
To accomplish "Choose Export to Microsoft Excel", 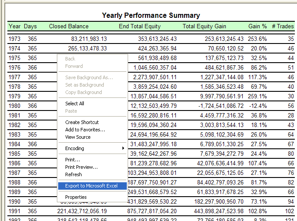I will [92, 186].
